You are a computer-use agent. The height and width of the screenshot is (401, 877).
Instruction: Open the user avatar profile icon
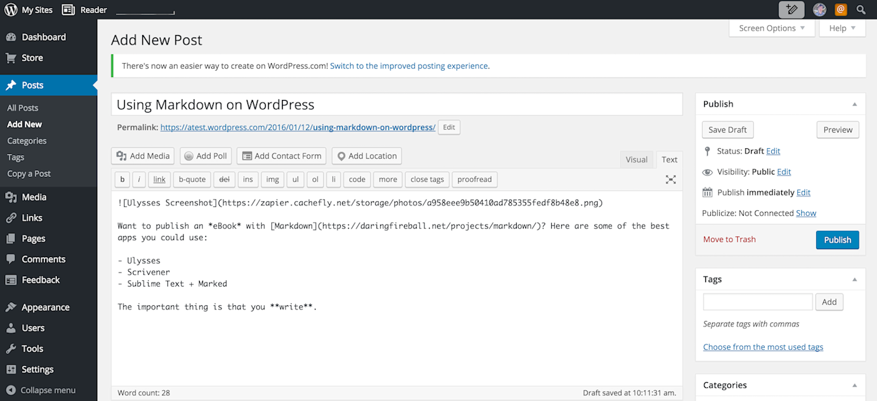(819, 9)
